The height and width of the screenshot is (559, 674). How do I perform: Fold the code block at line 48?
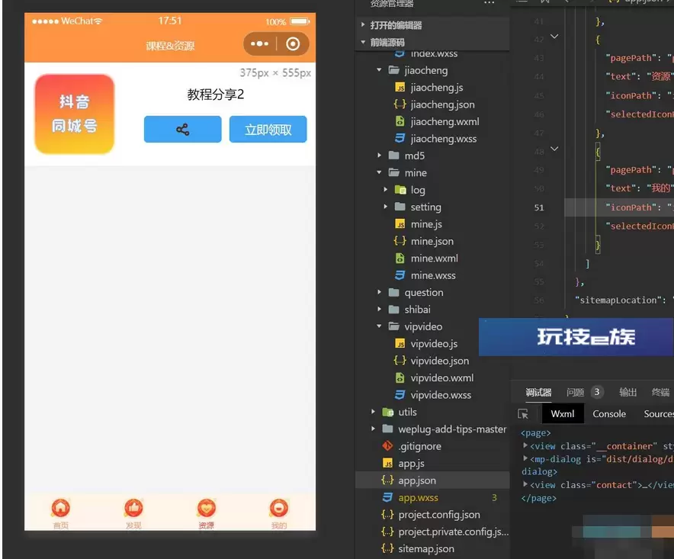pyautogui.click(x=554, y=149)
